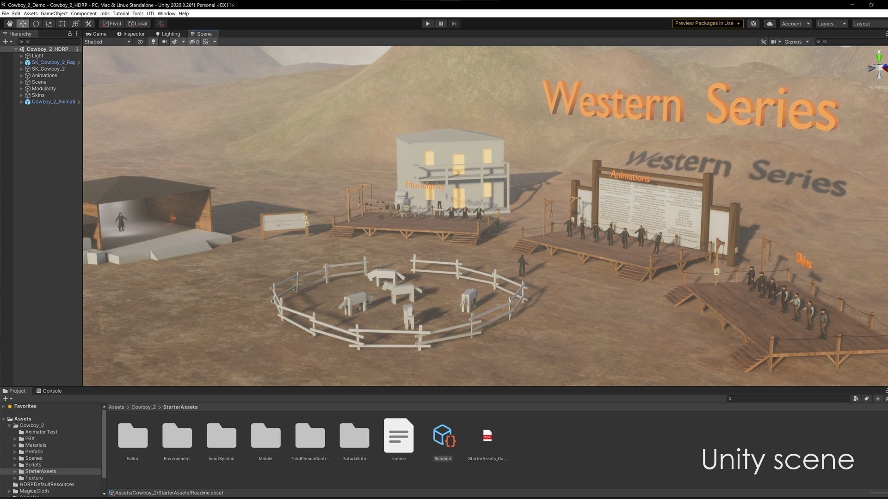
Task: Toggle Pivot handle position
Action: pos(111,24)
